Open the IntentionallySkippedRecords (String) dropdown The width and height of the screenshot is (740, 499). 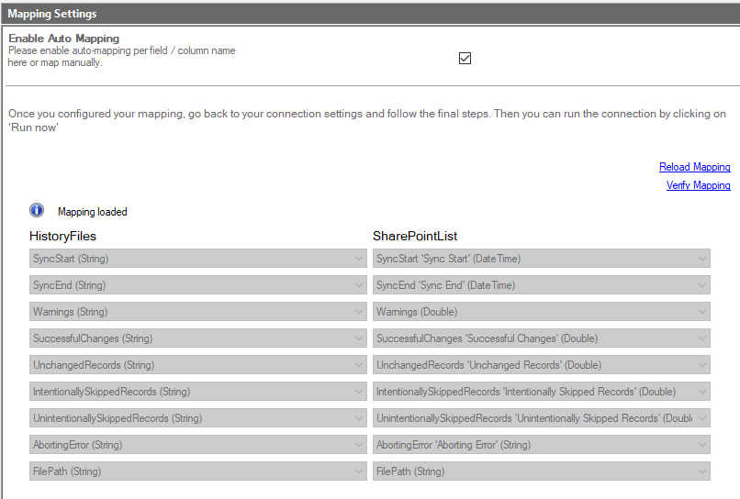tap(198, 392)
